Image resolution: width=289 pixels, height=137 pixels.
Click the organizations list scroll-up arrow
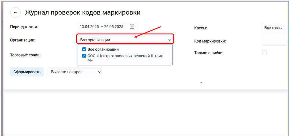point(171,46)
